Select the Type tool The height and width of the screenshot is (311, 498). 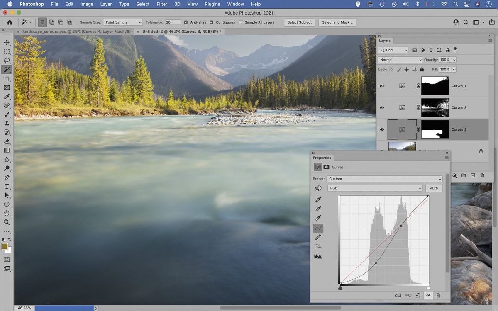point(7,186)
